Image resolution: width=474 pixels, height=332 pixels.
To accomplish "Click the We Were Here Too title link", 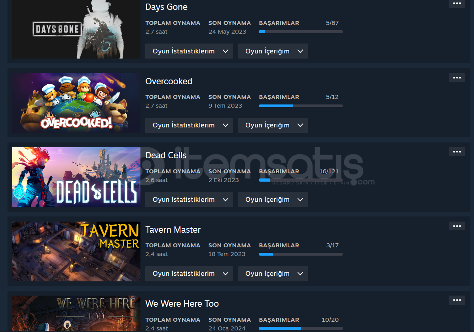I will [x=182, y=304].
